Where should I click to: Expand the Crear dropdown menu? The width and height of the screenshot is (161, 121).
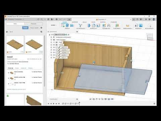click(x=67, y=29)
